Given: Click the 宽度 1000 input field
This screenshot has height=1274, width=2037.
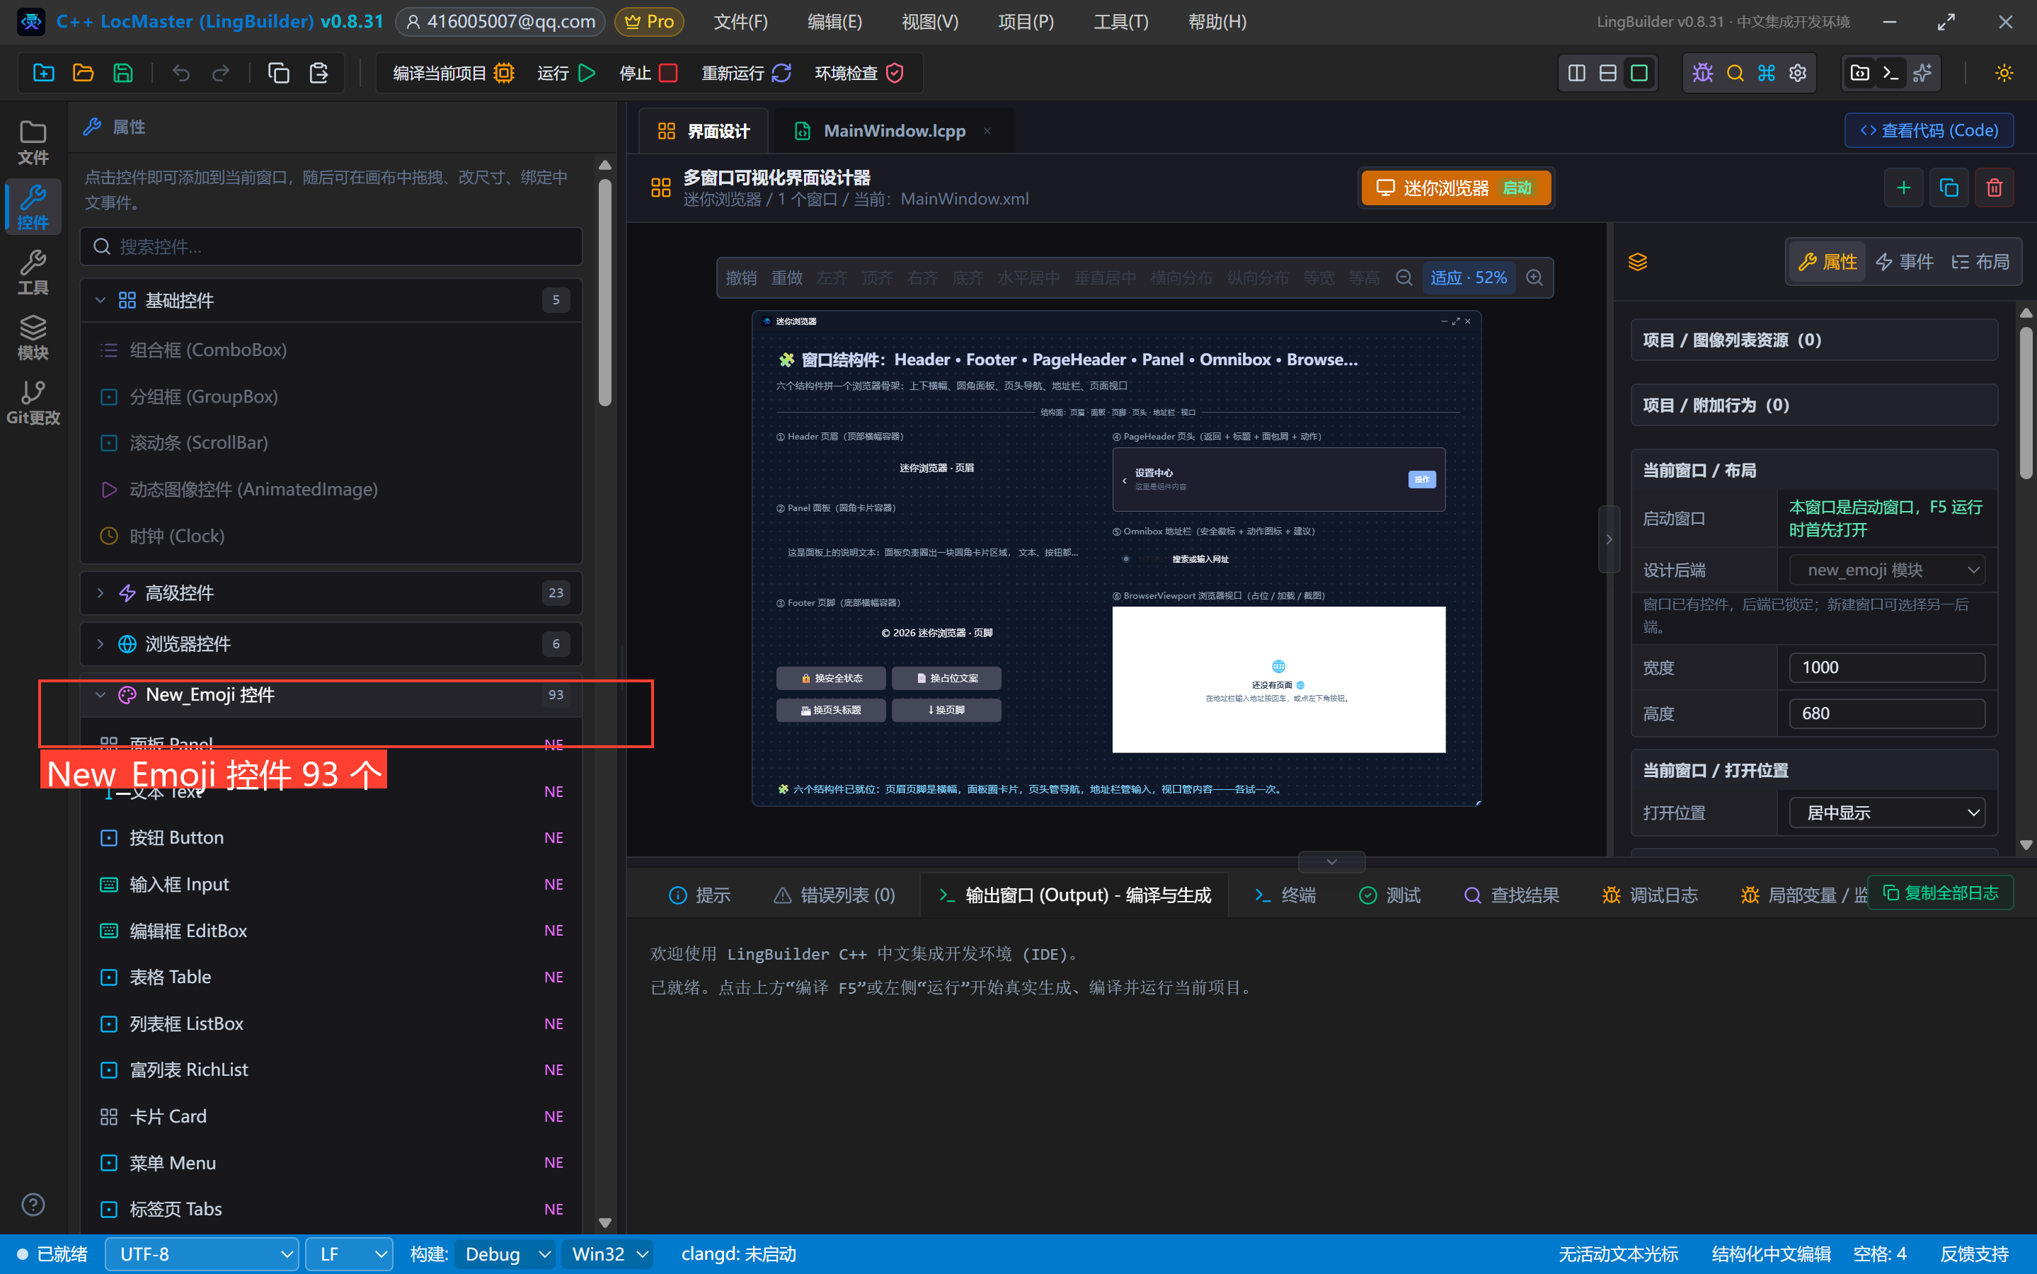Looking at the screenshot, I should pyautogui.click(x=1887, y=667).
